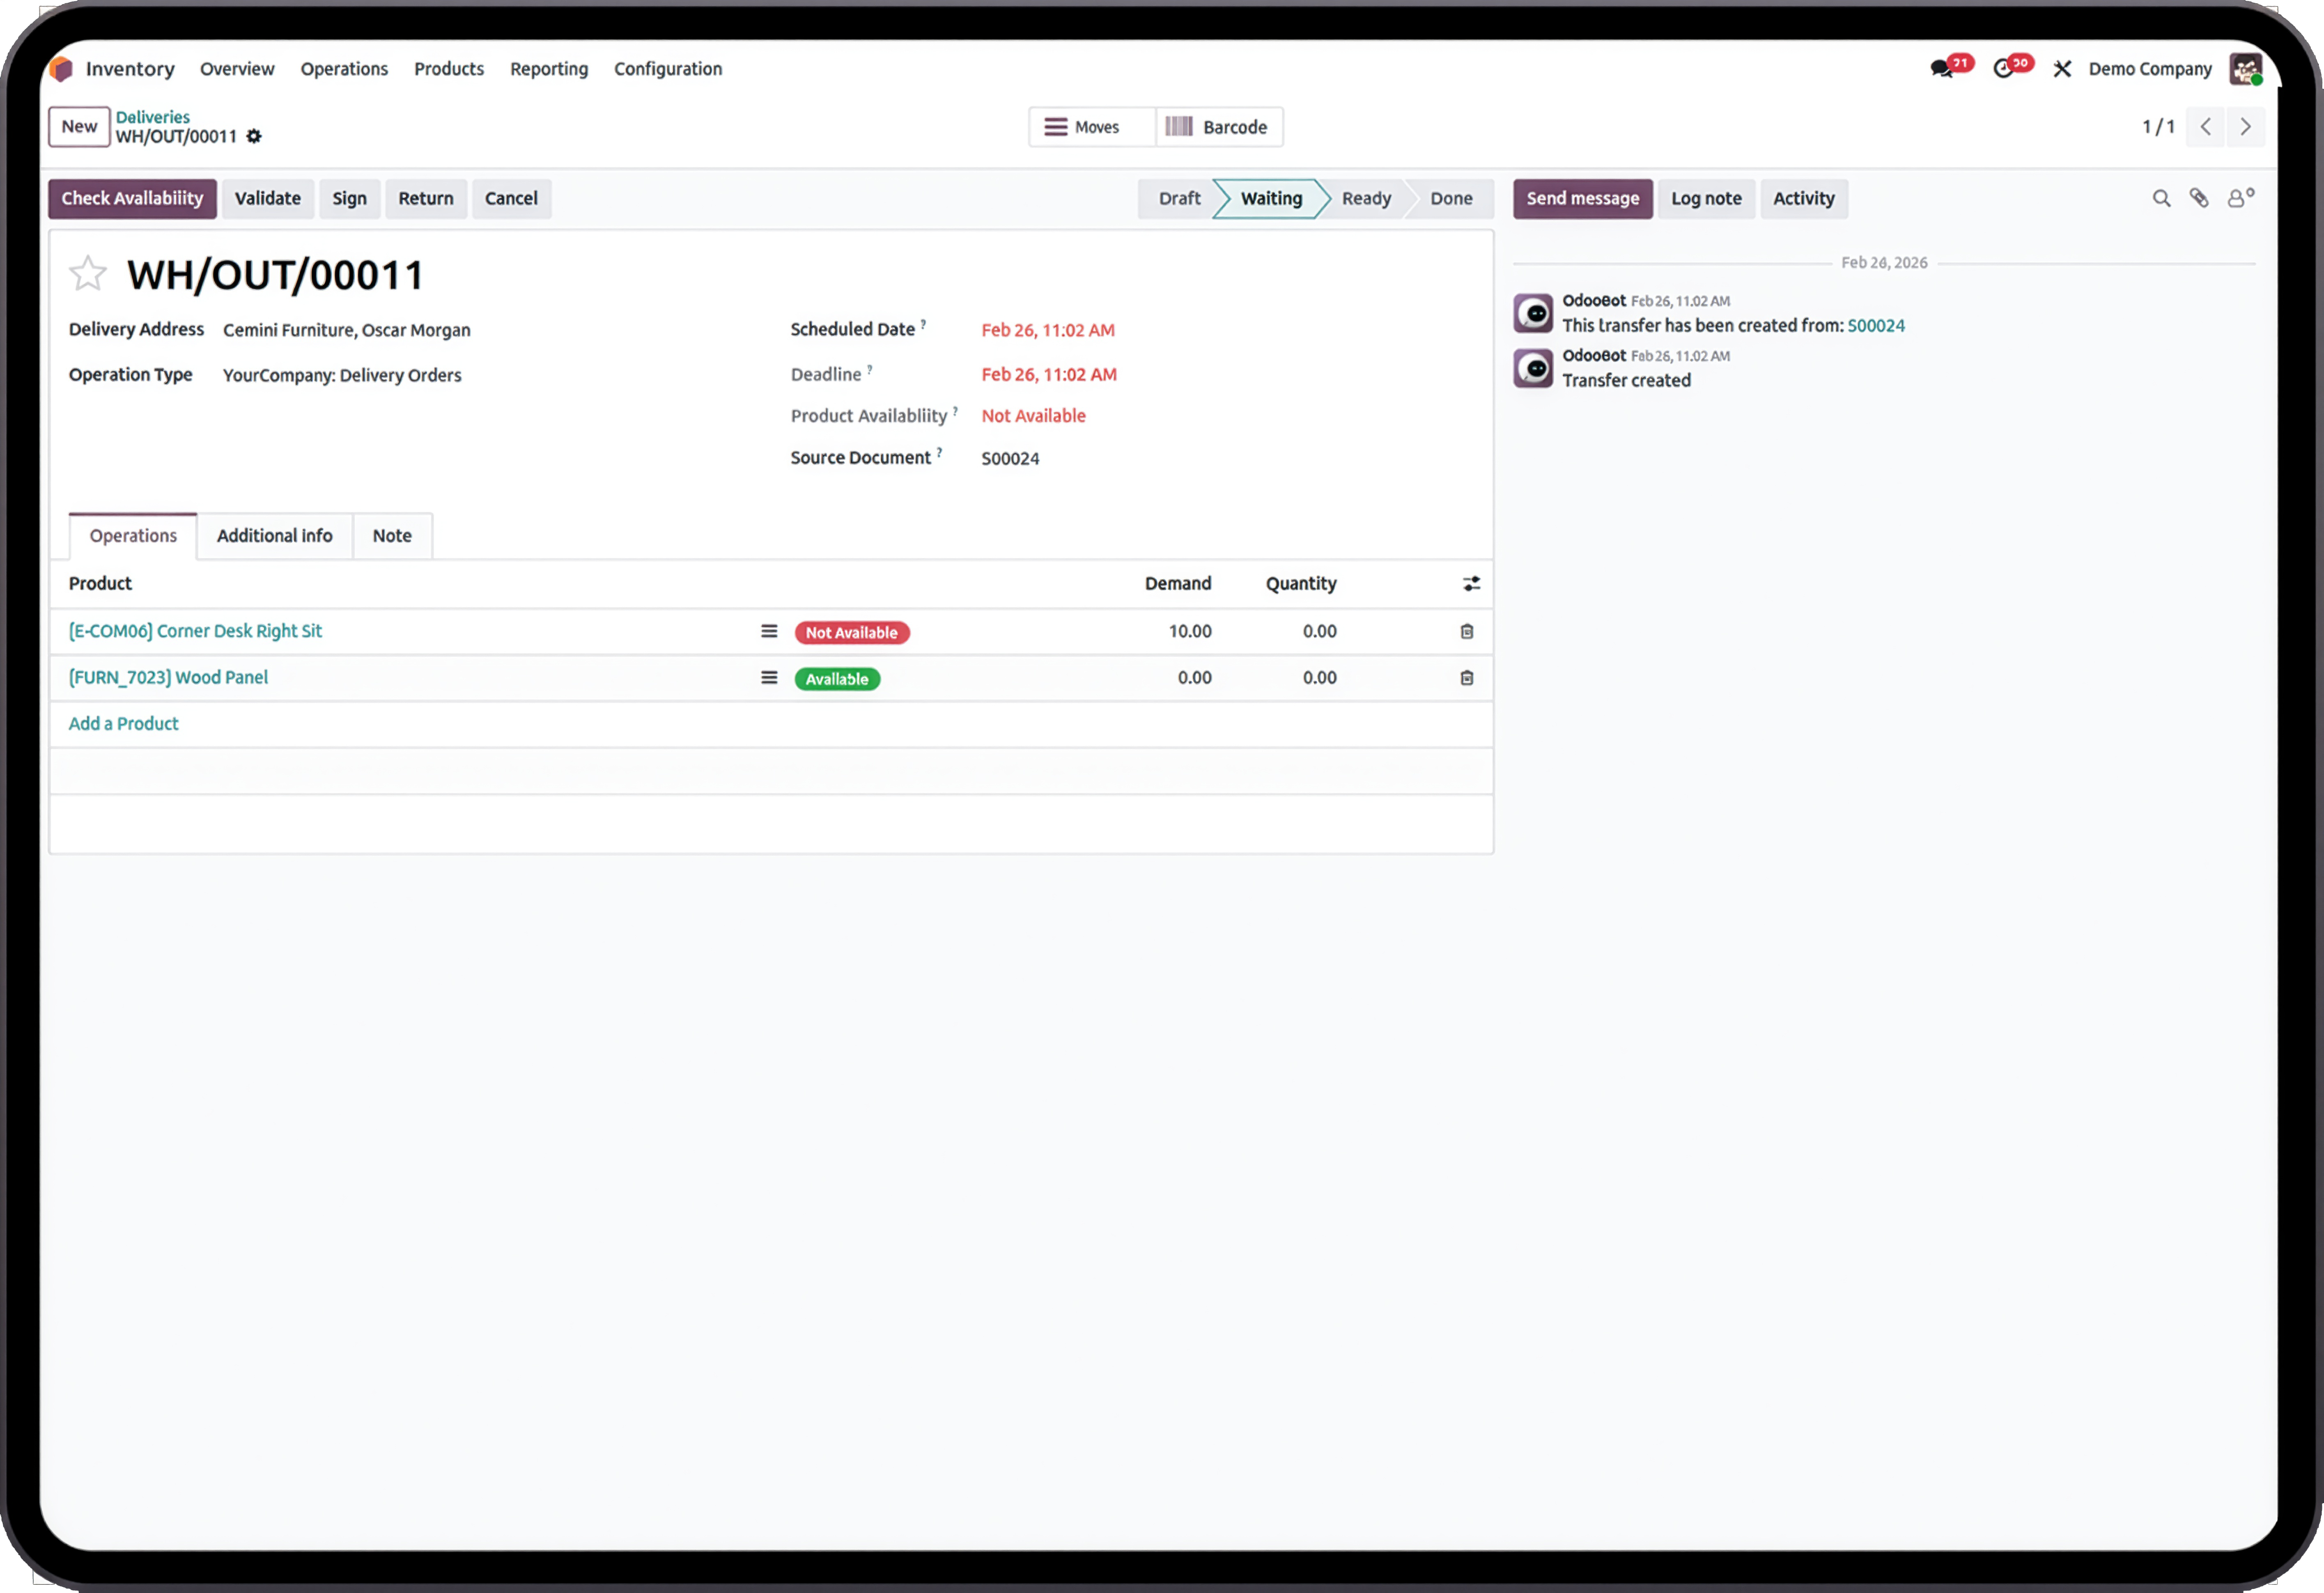
Task: Open the Barcode smart button
Action: point(1219,127)
